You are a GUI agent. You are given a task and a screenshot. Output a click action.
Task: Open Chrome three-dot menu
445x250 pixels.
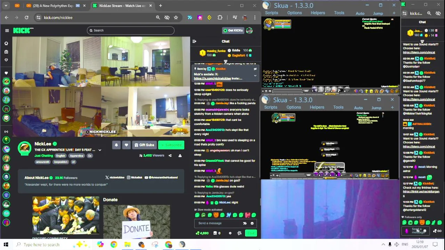point(255,17)
